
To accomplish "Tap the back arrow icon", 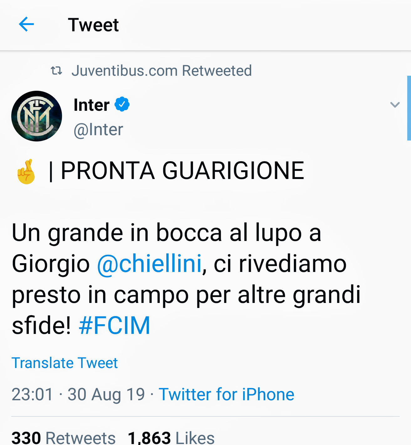I will pos(26,24).
